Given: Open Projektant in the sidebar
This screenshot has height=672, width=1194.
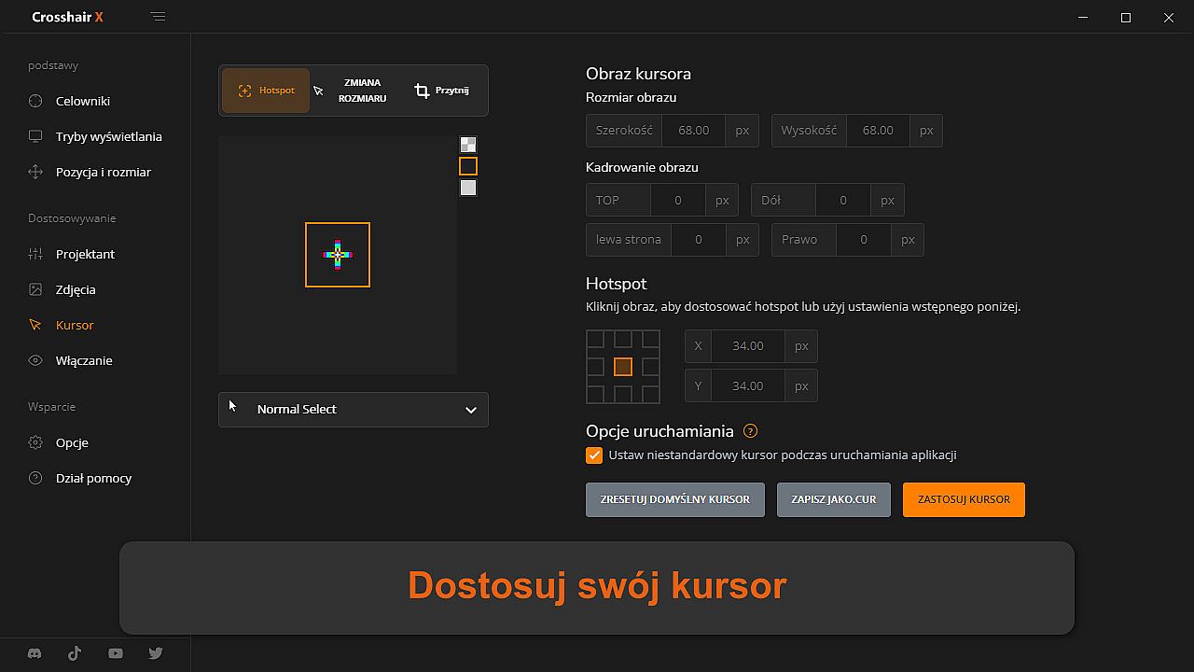Looking at the screenshot, I should click(85, 254).
